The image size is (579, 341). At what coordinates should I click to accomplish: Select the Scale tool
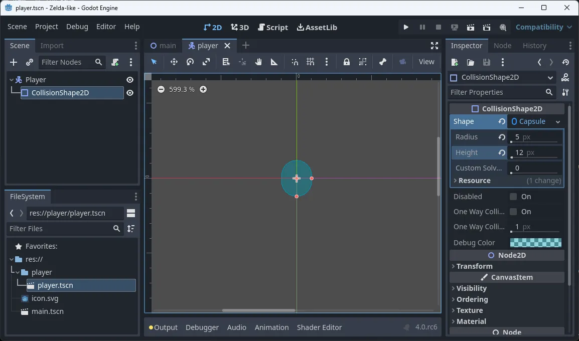pyautogui.click(x=205, y=62)
